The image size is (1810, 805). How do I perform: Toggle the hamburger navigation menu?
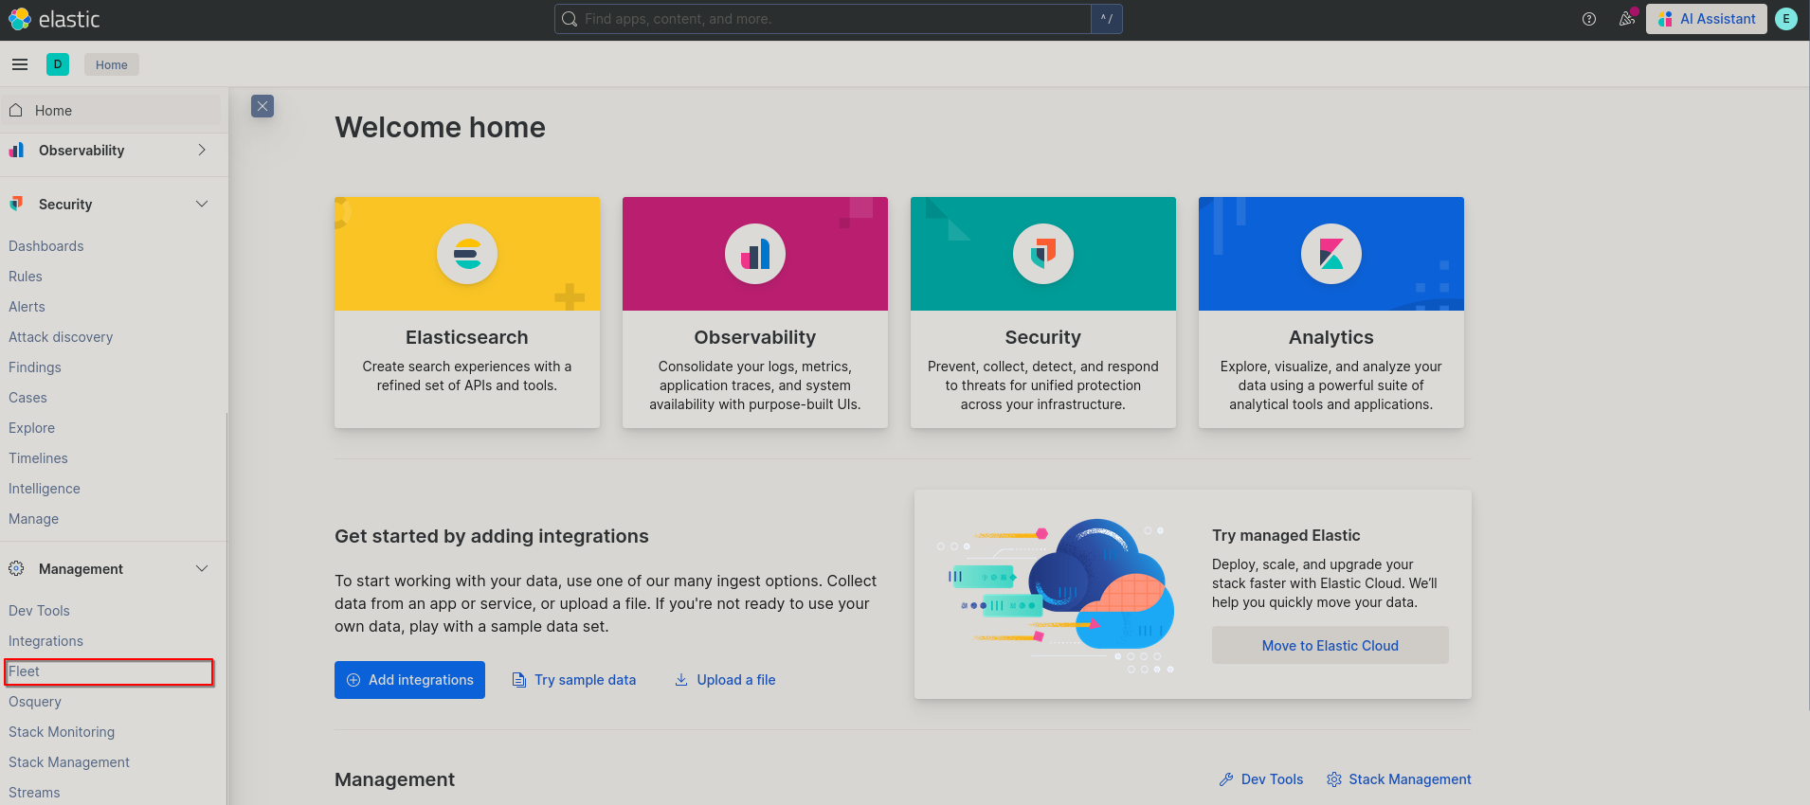pyautogui.click(x=20, y=64)
